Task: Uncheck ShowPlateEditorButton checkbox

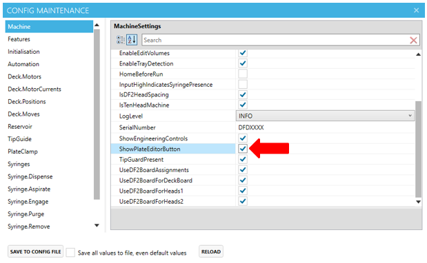Action: (243, 149)
